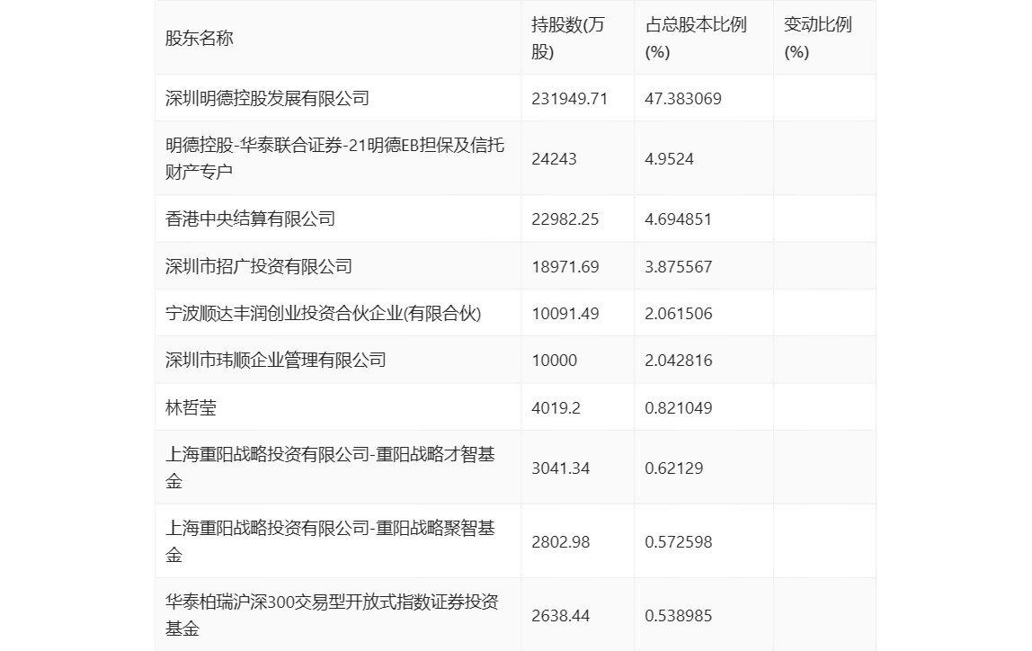The image size is (1032, 651).
Task: Select 华泰柏瑞沪深300交易型开放式指数证券投资基金 name
Action: point(332,615)
